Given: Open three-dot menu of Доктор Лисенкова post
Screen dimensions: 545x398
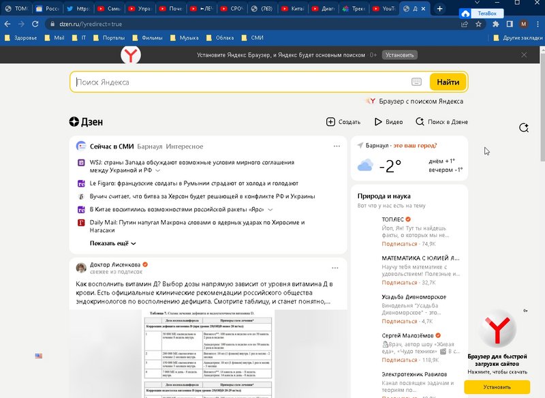Looking at the screenshot, I should pos(334,268).
